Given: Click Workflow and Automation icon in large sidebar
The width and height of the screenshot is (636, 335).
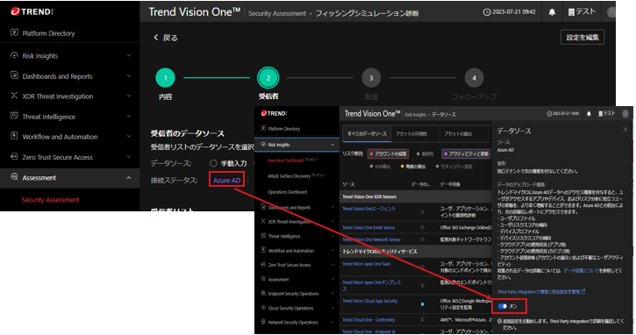Looking at the screenshot, I should [x=14, y=136].
